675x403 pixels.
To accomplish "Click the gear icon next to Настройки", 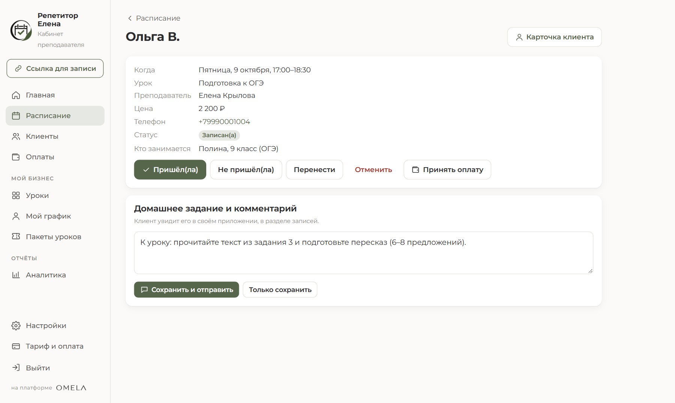I will pos(16,326).
